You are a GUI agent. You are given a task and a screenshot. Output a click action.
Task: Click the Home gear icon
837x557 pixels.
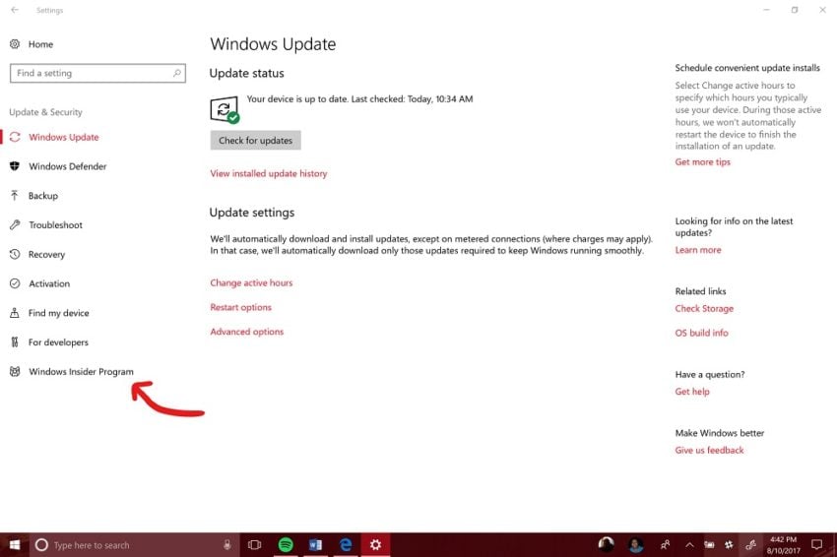pyautogui.click(x=15, y=43)
